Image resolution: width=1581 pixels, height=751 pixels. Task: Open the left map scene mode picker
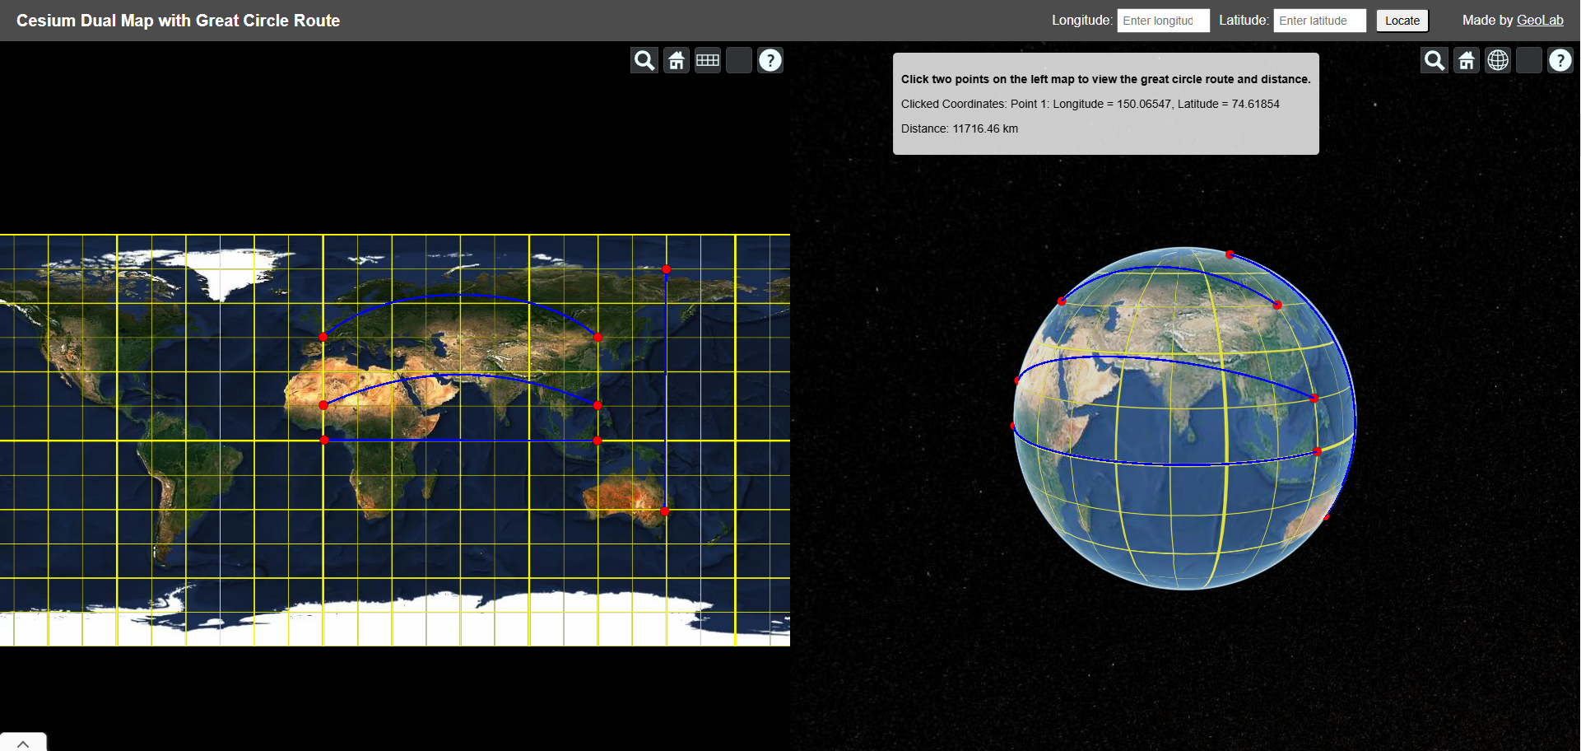coord(708,60)
